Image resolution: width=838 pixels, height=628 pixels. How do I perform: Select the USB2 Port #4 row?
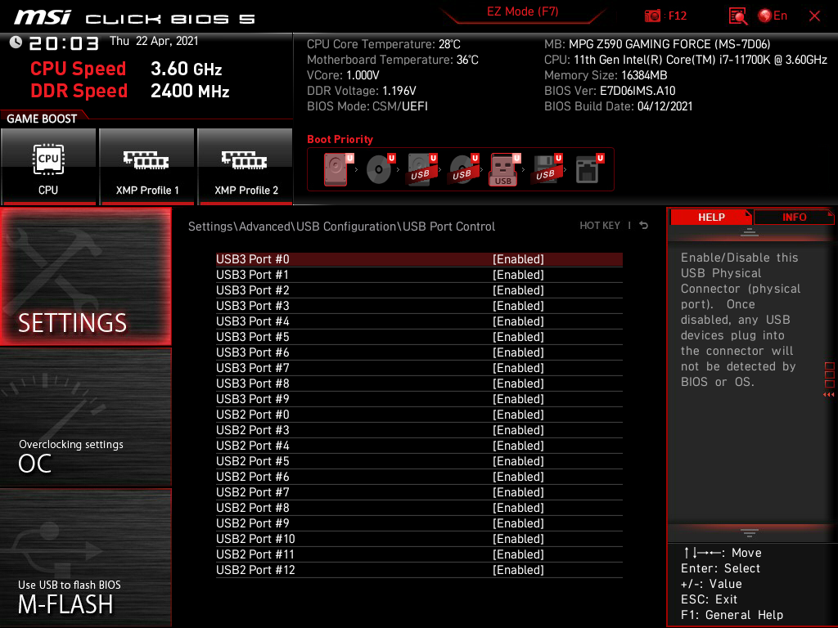[419, 446]
